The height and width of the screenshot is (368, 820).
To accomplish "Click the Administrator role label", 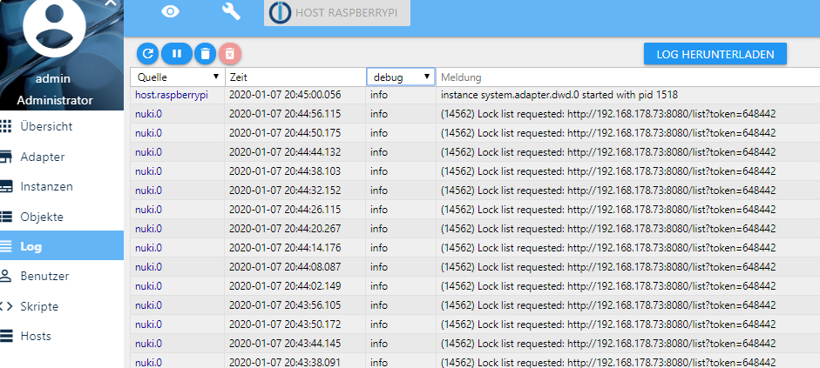I will pyautogui.click(x=54, y=100).
